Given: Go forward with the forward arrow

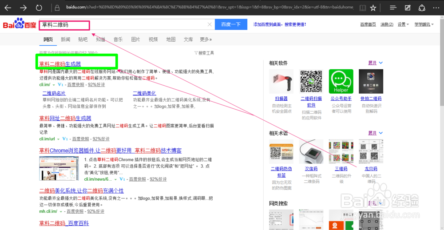Looking at the screenshot, I should pos(23,8).
